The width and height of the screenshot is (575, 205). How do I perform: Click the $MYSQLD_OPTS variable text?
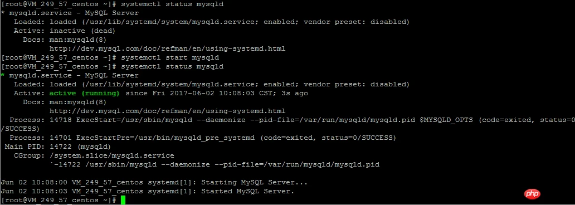[x=447, y=120]
